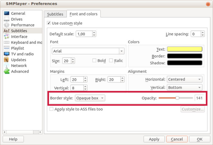Click the Apply button
The image size is (213, 145).
(x=154, y=139)
